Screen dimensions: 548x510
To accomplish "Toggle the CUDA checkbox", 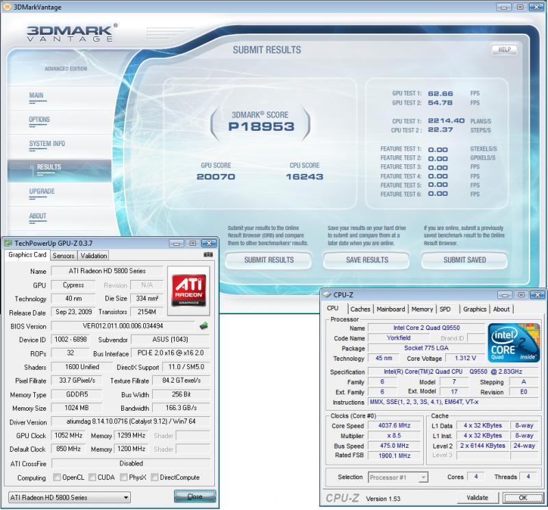I will point(93,478).
